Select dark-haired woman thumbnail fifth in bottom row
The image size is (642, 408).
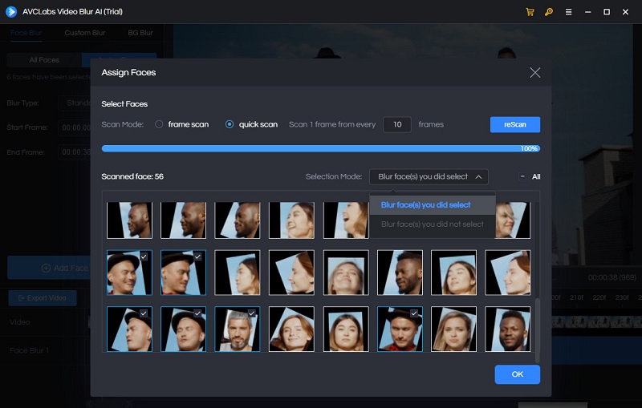[x=346, y=329]
